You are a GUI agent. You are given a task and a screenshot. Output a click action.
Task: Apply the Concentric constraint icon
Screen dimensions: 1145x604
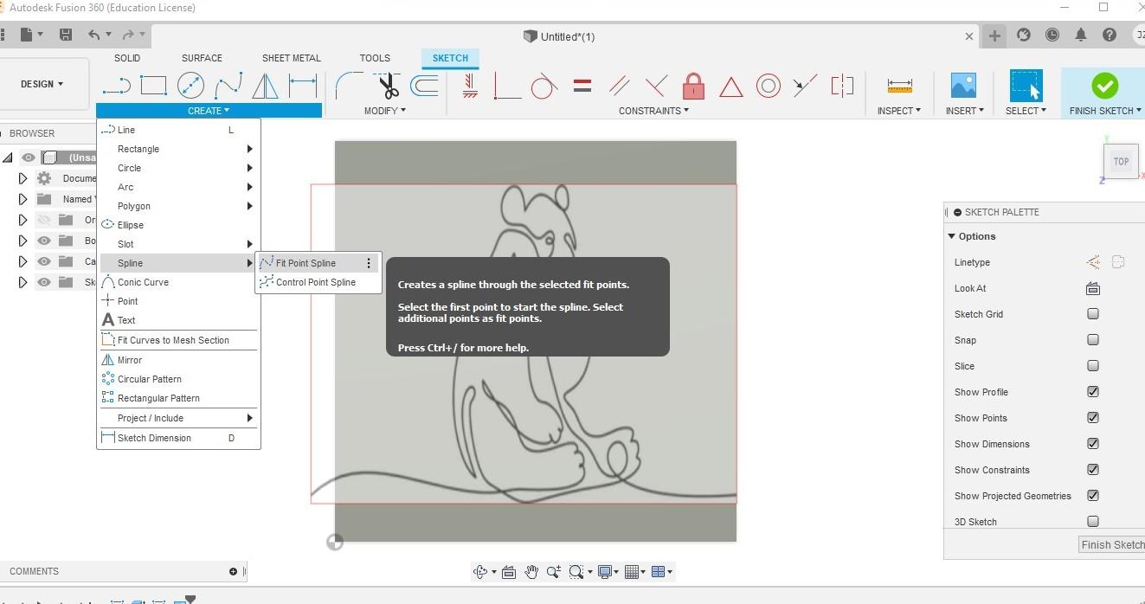click(769, 86)
